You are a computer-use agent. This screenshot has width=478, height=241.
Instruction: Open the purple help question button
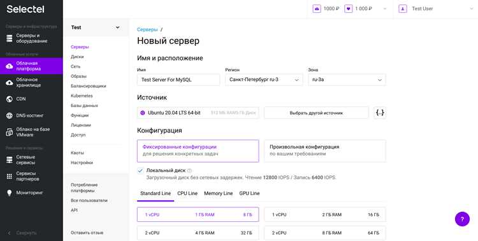pos(462,219)
